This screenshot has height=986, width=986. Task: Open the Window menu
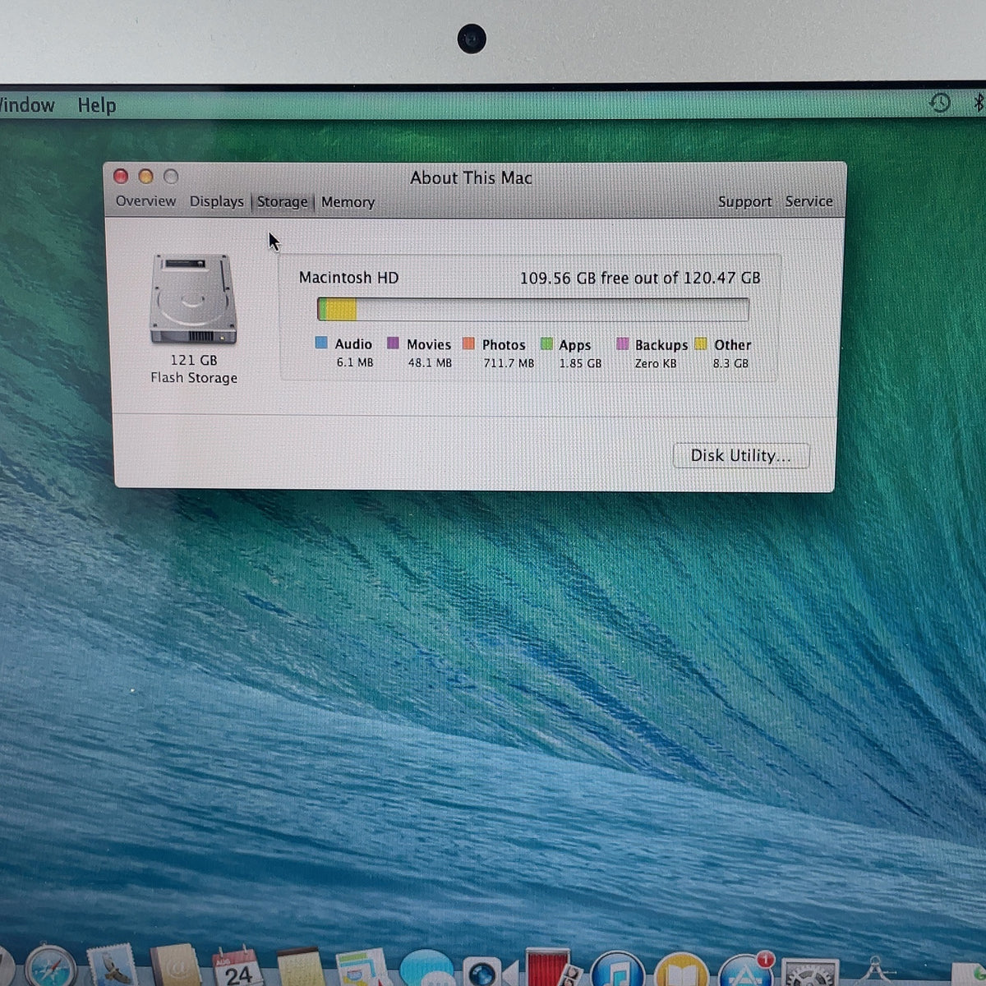click(26, 105)
